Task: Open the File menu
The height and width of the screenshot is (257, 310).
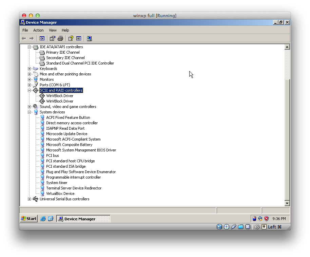Action: (x=25, y=30)
